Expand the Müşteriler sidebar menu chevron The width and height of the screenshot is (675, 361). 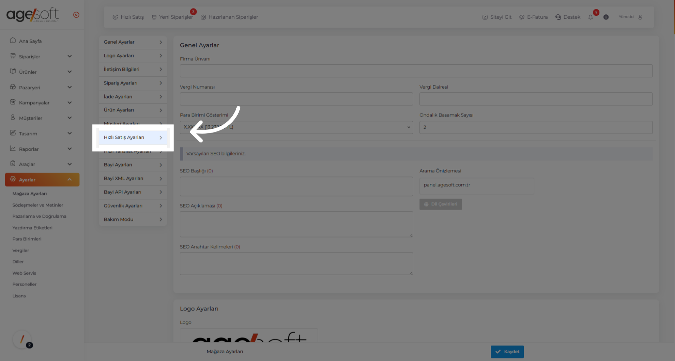pos(70,118)
